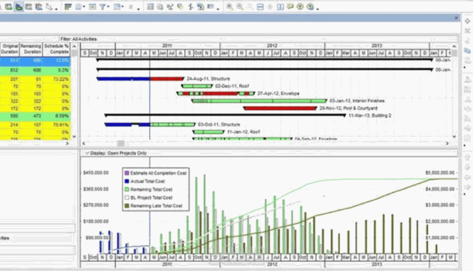Click the 8.59% schedule complete cell

tap(57, 116)
